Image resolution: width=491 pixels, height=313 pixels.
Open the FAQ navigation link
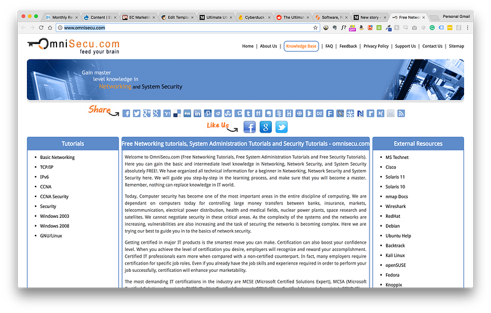tap(329, 46)
